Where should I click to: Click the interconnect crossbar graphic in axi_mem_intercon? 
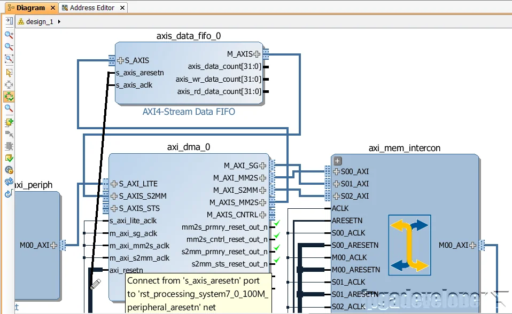click(x=409, y=245)
